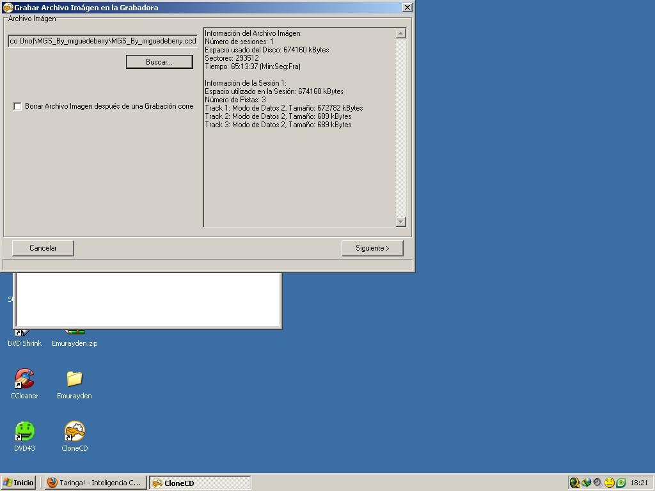
Task: Click 'Espacio utilizado en la Sesión' line
Action: (274, 91)
